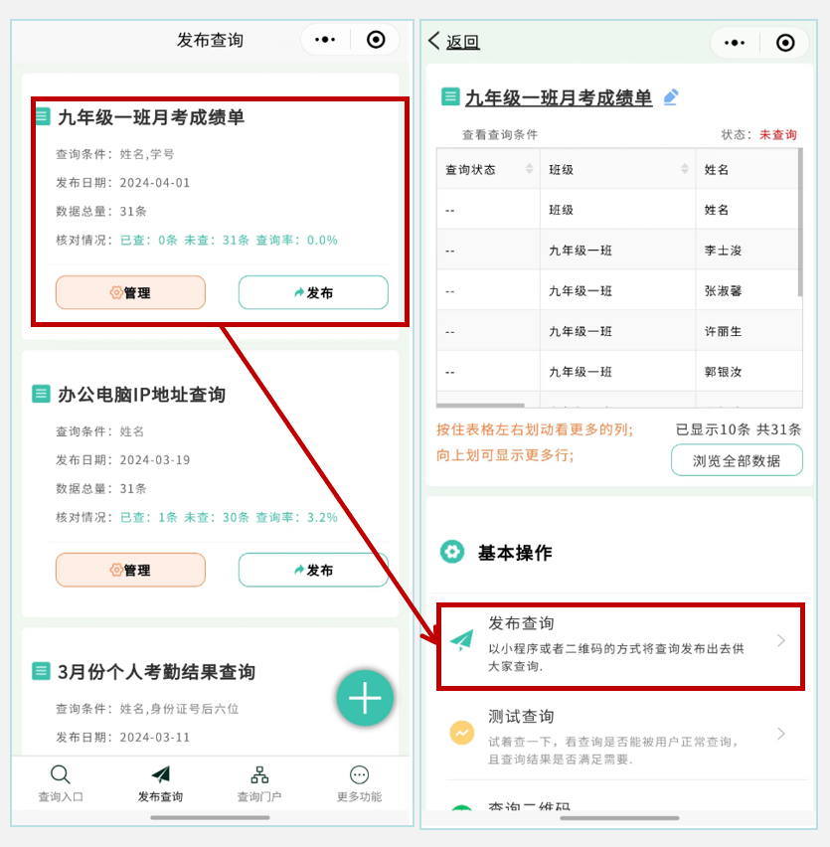Tap the 已显示10条 共31条 count
830x847 pixels.
click(x=739, y=429)
